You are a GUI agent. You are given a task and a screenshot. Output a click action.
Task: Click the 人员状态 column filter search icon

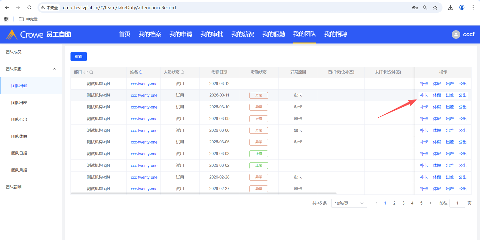182,72
